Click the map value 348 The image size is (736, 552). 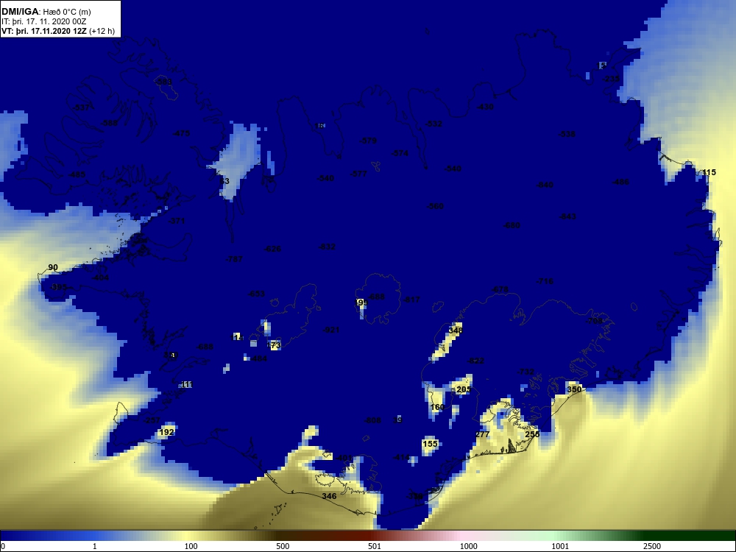click(x=456, y=330)
